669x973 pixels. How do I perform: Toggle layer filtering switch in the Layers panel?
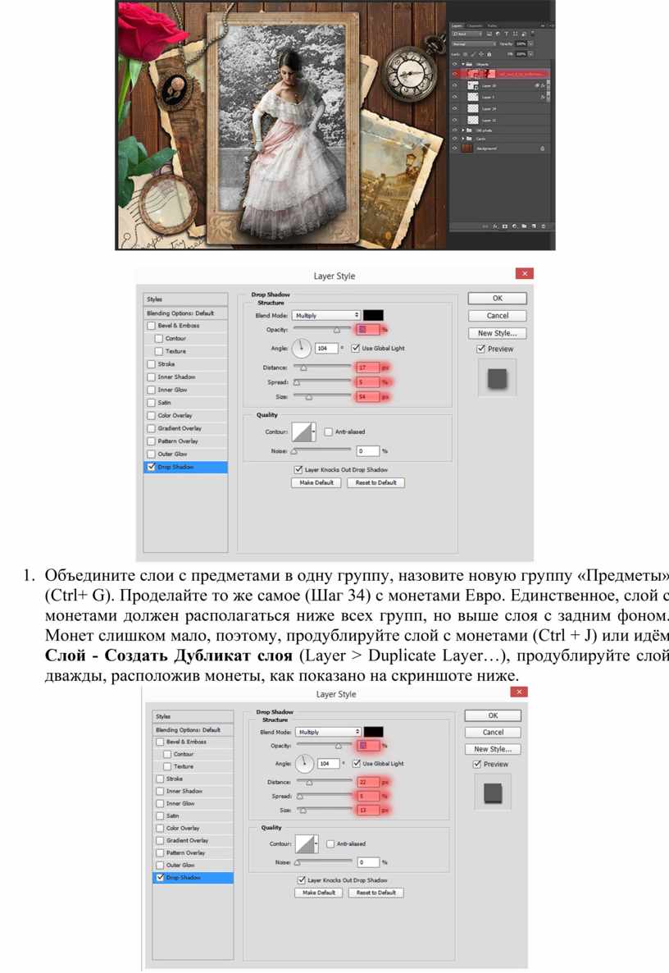pyautogui.click(x=533, y=33)
